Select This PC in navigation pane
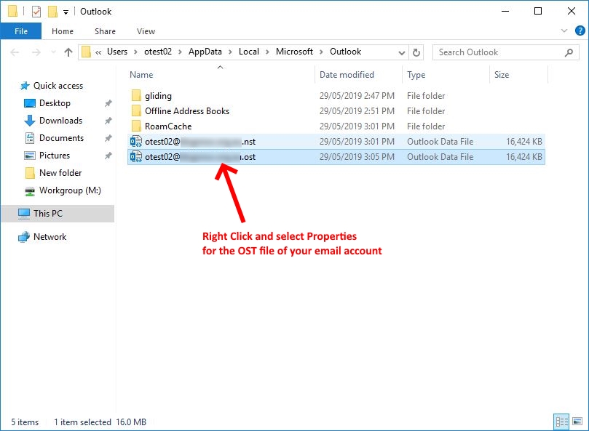The width and height of the screenshot is (589, 431). coord(58,214)
